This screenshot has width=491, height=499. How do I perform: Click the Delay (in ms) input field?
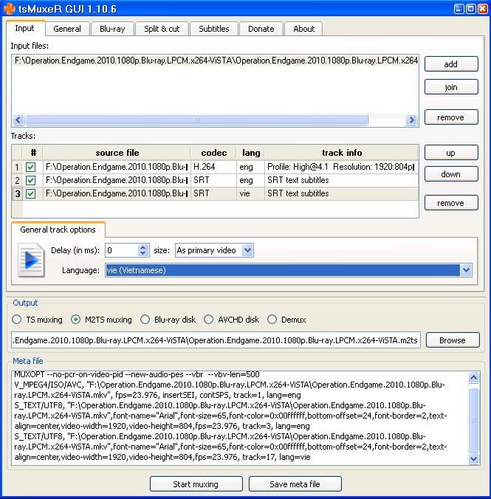pos(122,250)
